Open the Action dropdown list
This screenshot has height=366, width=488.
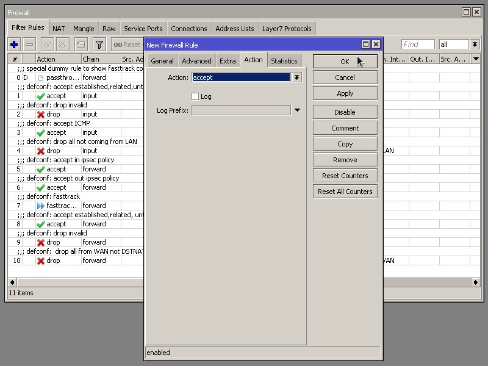click(297, 77)
